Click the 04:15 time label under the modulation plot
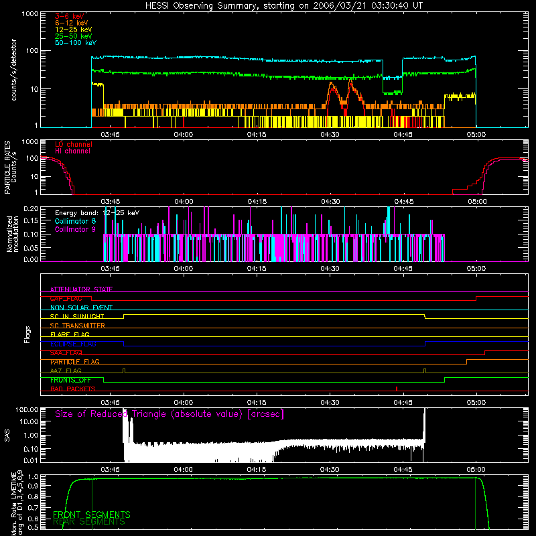536x536 pixels. click(x=257, y=269)
